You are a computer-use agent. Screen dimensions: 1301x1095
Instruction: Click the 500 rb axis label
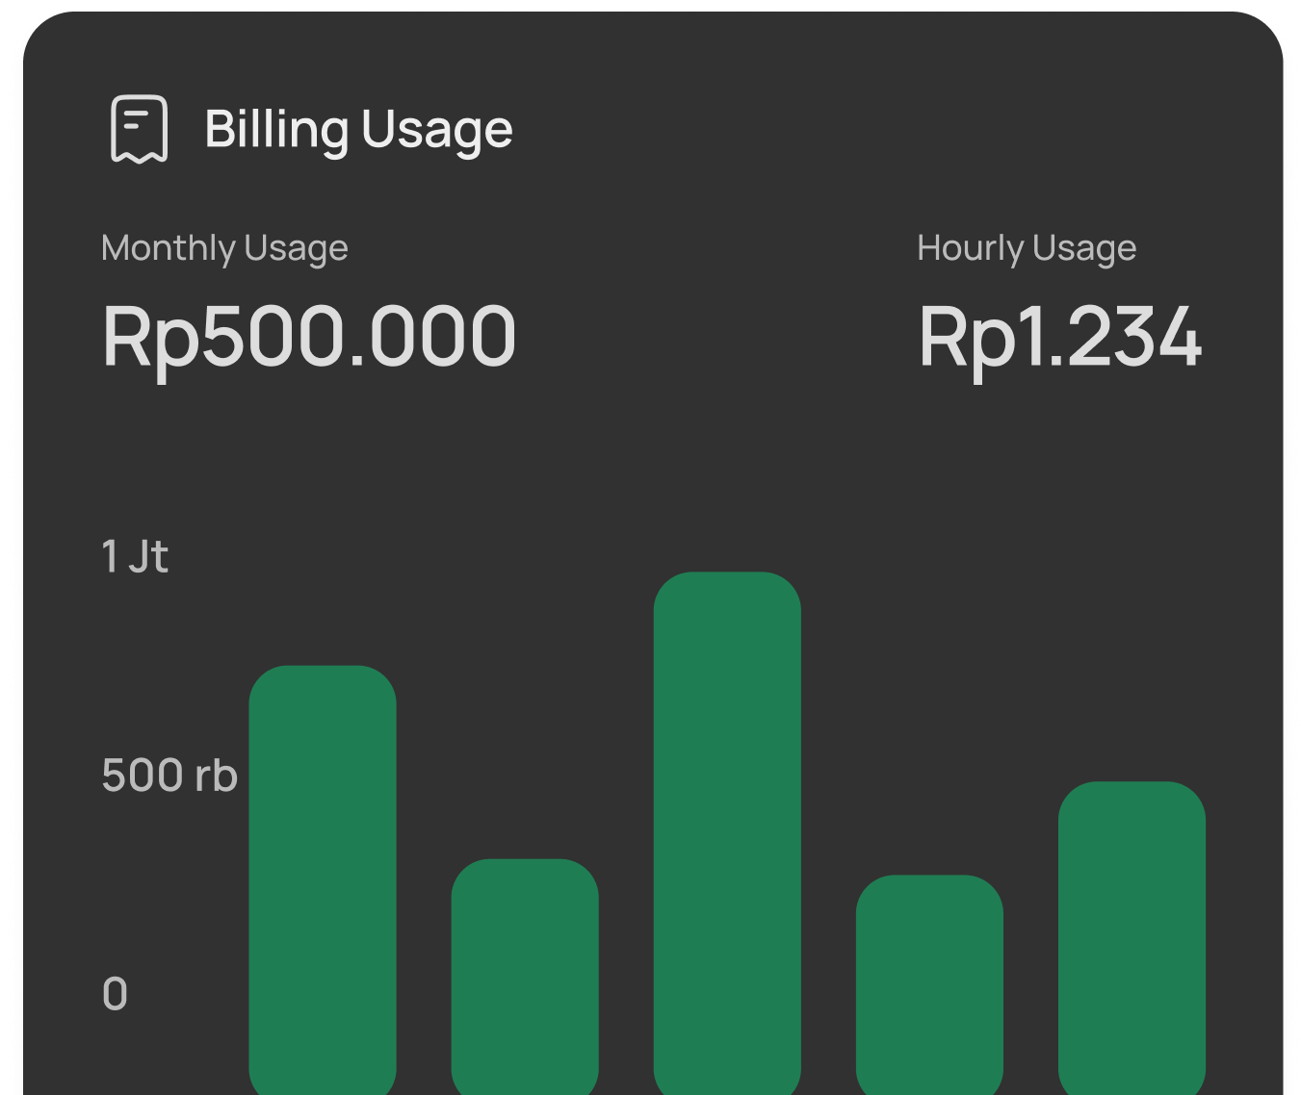169,776
